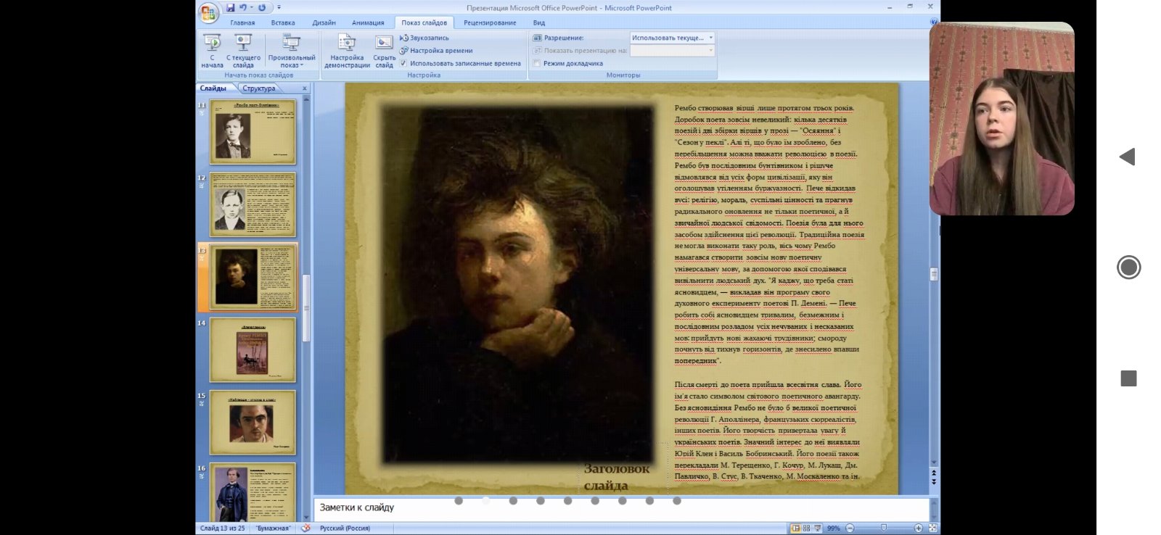Select the Показ слайдов tab
This screenshot has height=535, width=1161.
coord(424,22)
